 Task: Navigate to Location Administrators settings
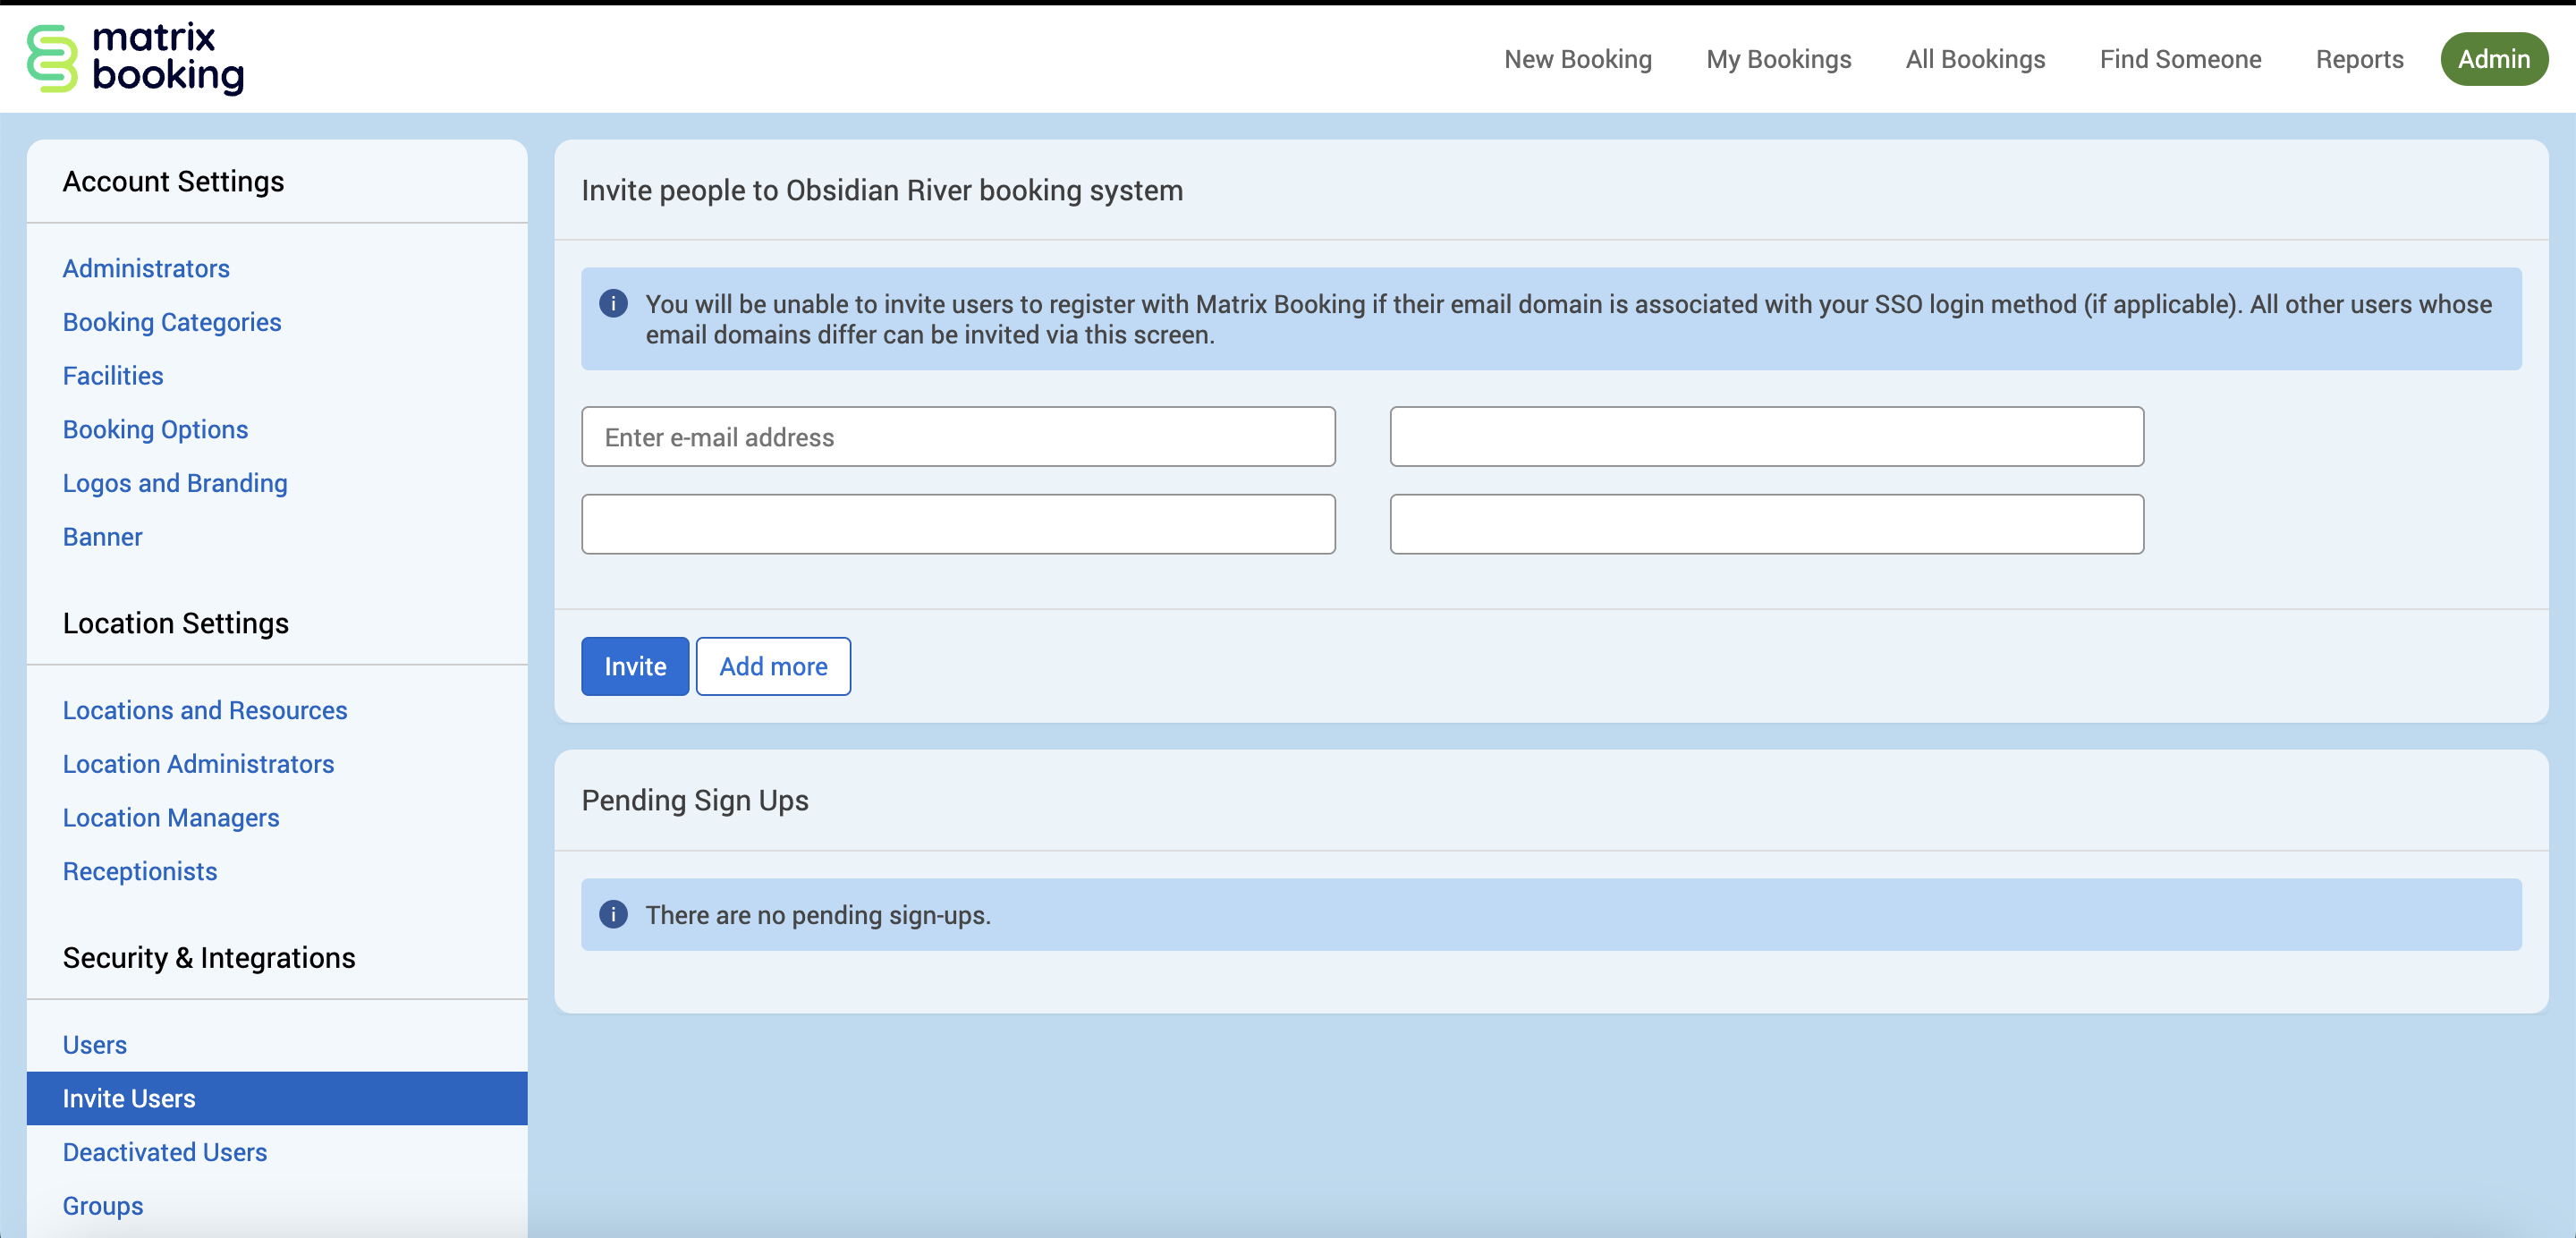tap(199, 762)
